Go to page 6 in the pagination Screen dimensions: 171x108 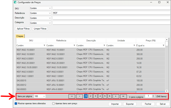tap(110, 96)
